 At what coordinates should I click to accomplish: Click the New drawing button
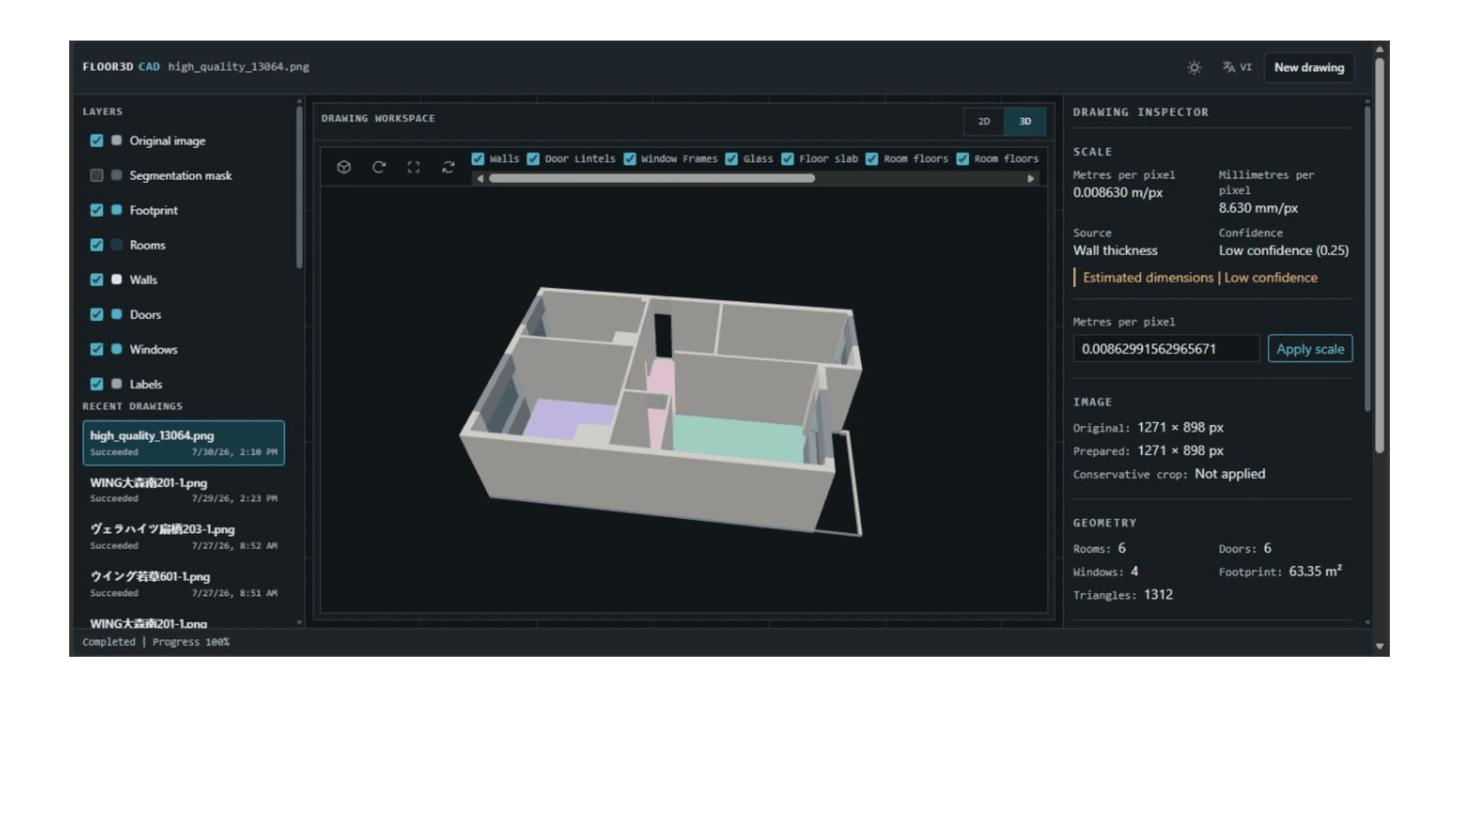point(1309,68)
